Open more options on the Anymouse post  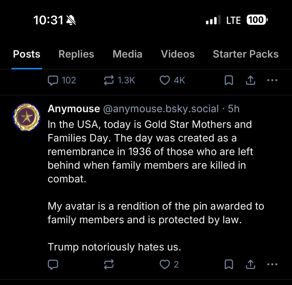point(272,264)
